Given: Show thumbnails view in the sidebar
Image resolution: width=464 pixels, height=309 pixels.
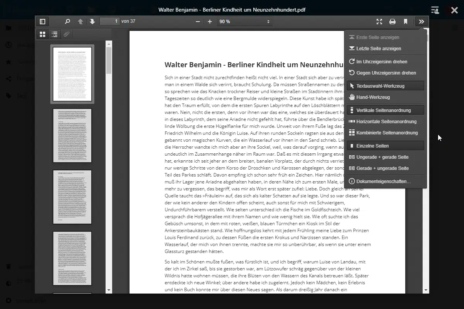Looking at the screenshot, I should 43,34.
